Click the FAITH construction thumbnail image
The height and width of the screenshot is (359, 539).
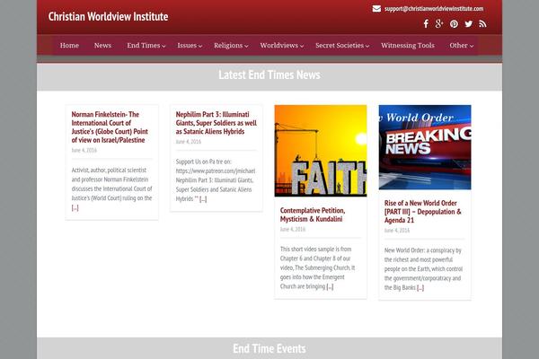321,151
